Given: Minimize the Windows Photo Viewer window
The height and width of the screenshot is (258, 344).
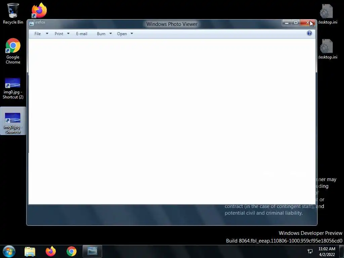Looking at the screenshot, I should pos(287,23).
